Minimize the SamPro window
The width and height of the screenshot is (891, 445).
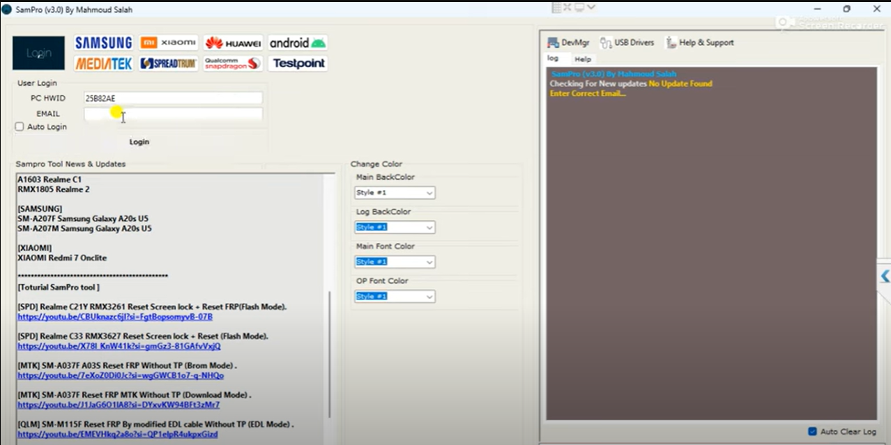click(816, 9)
